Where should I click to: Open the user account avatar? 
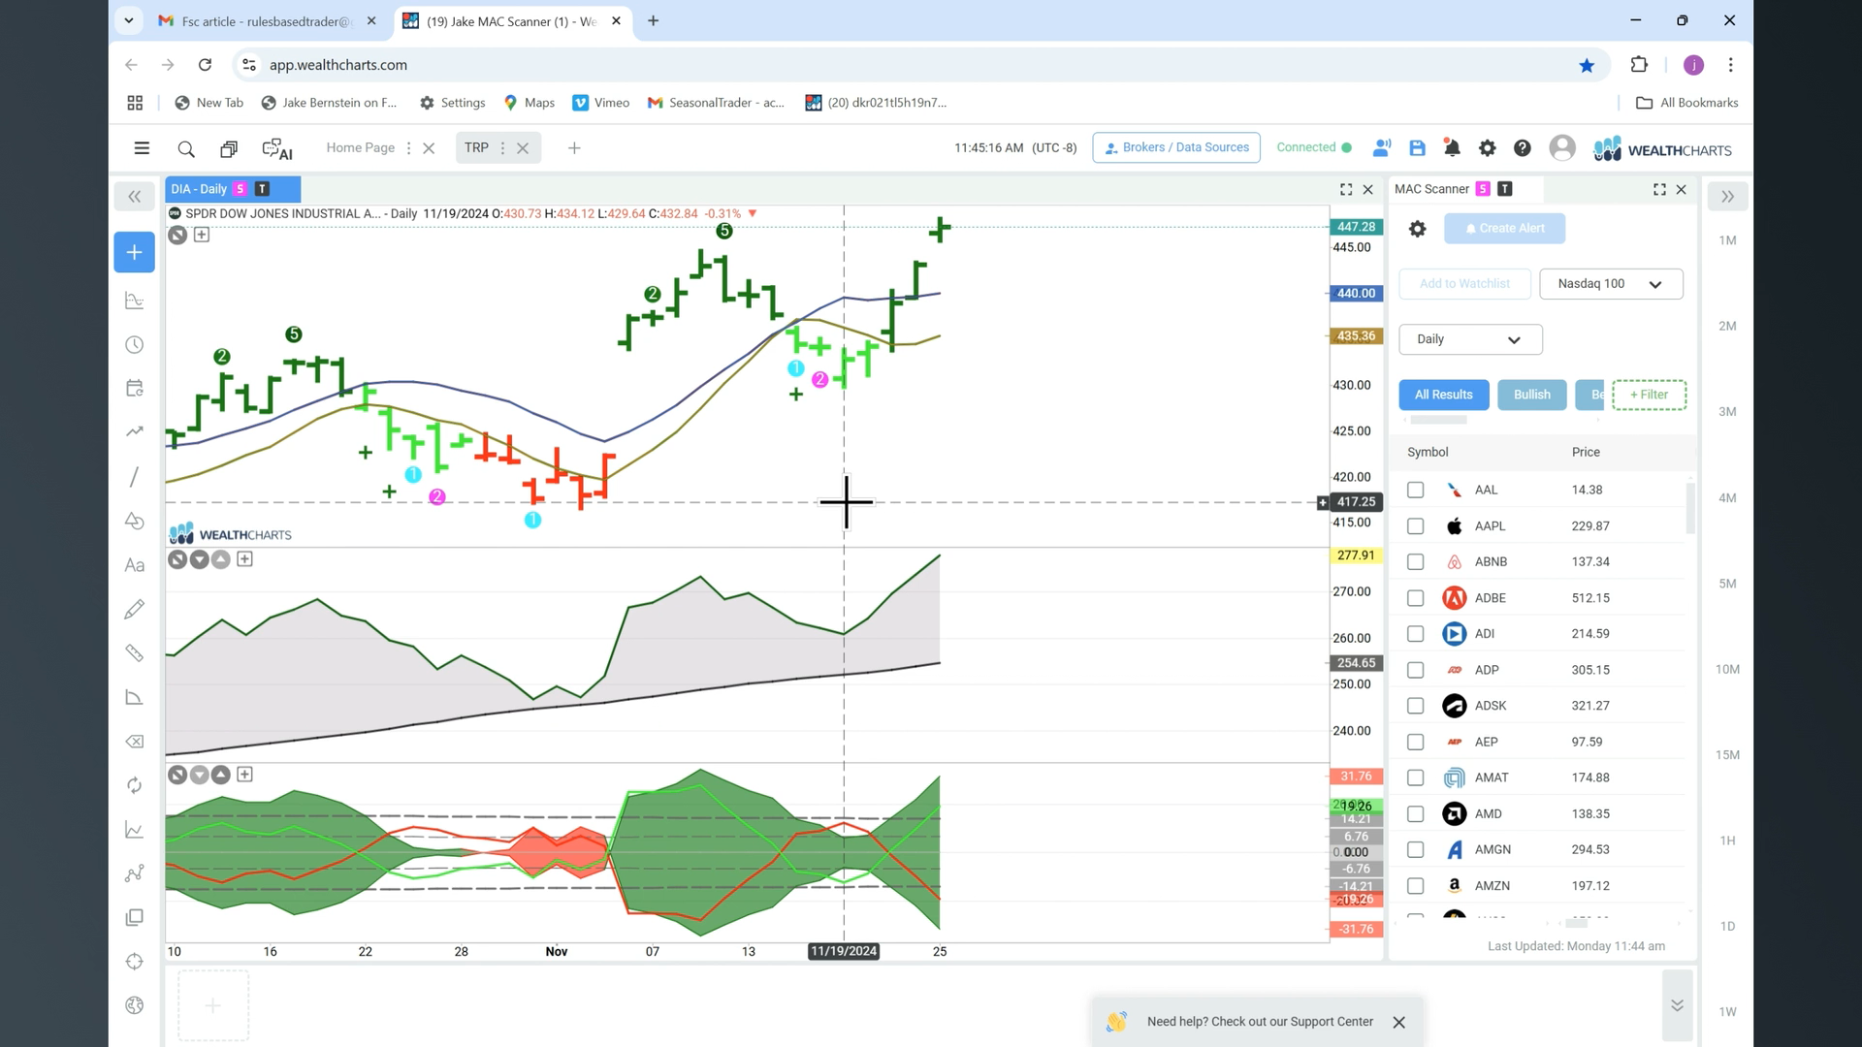pos(1562,147)
